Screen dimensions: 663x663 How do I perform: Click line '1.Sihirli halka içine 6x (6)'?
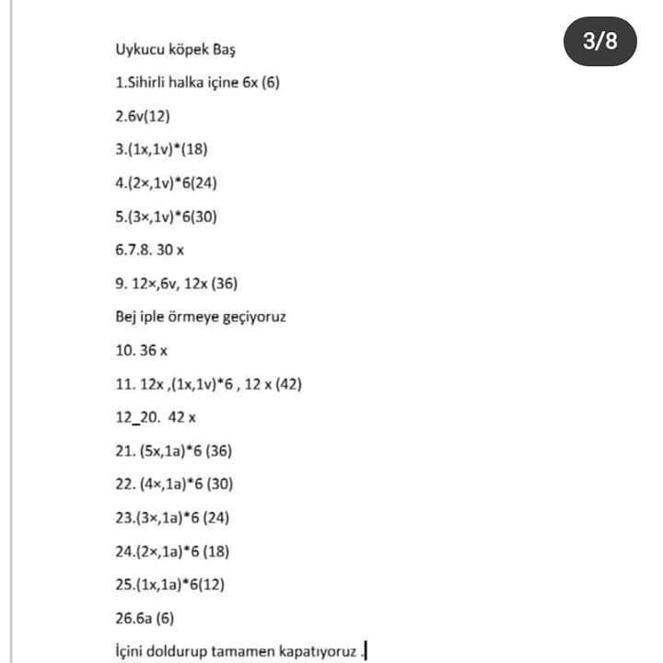coord(197,82)
